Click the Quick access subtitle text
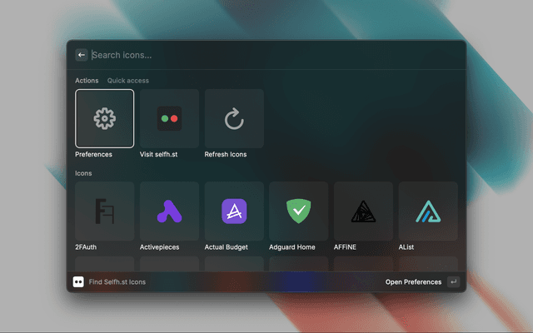The width and height of the screenshot is (533, 333). [128, 81]
